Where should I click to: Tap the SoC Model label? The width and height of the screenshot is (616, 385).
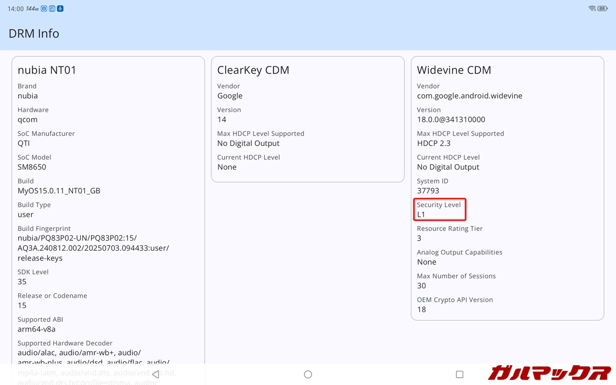(35, 157)
